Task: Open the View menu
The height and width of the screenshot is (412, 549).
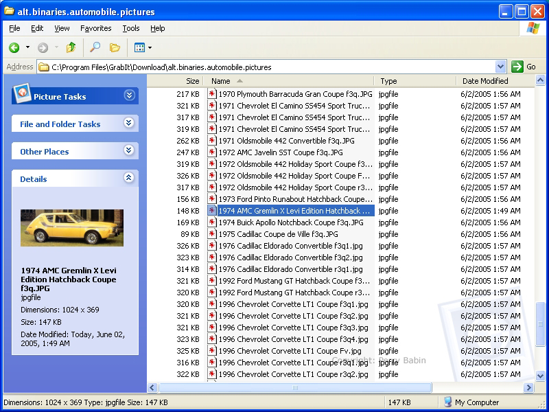Action: pyautogui.click(x=62, y=28)
